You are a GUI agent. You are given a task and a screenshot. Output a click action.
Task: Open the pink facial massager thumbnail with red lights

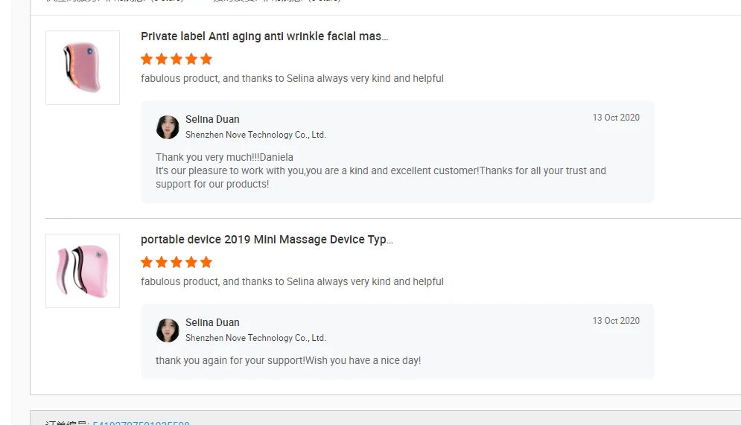[83, 68]
